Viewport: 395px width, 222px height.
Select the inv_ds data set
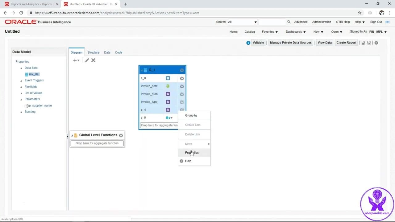point(34,74)
